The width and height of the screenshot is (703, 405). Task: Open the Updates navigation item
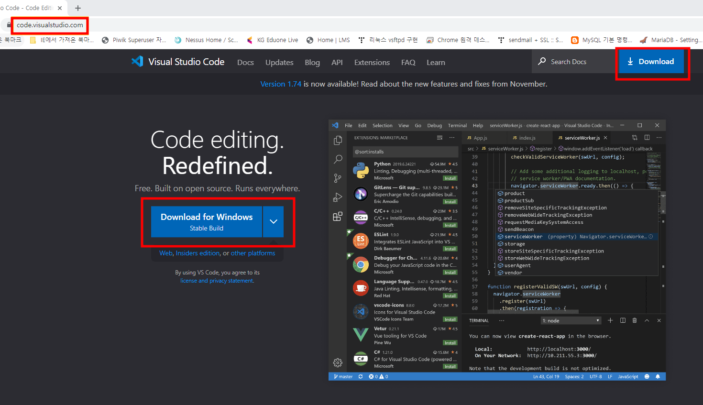tap(279, 62)
